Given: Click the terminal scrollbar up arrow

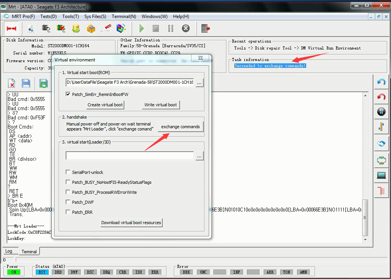Looking at the screenshot, I should (365, 96).
